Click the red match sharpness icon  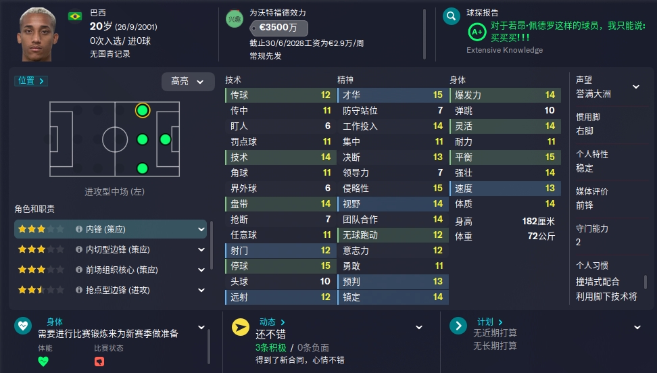(99, 362)
